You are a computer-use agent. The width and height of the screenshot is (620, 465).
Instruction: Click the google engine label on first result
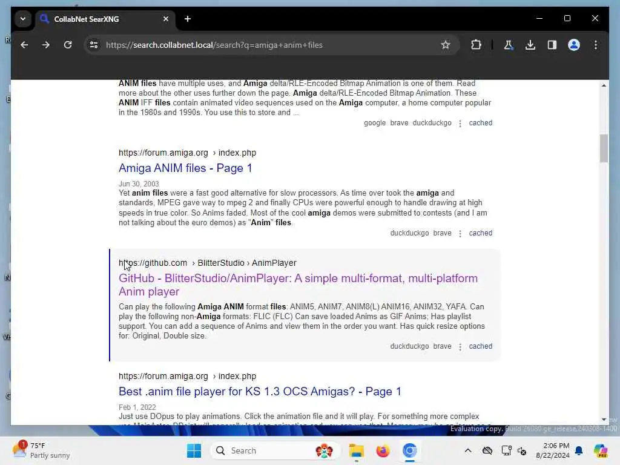click(374, 123)
